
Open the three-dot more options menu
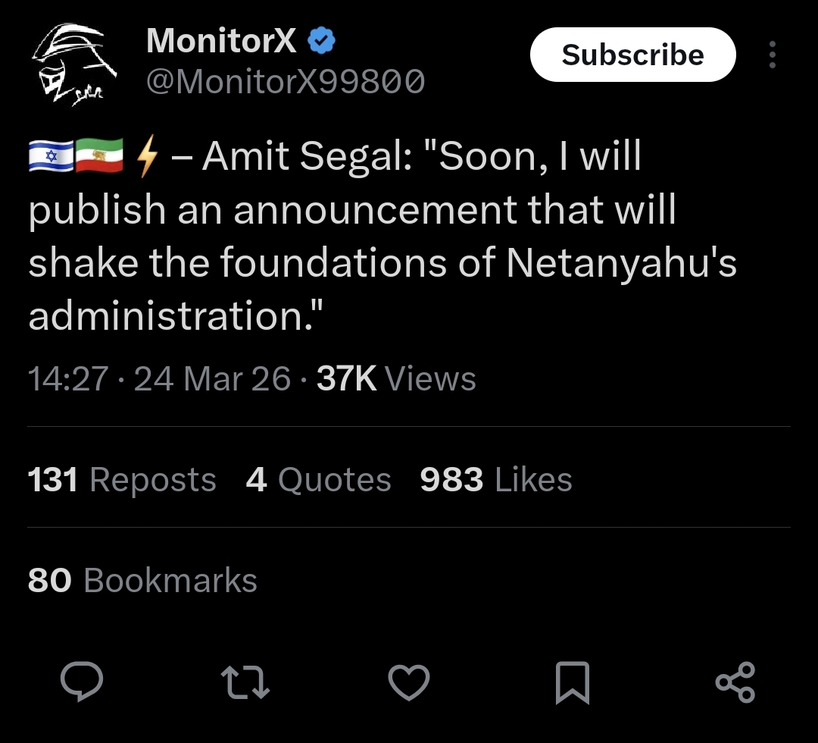(x=772, y=55)
